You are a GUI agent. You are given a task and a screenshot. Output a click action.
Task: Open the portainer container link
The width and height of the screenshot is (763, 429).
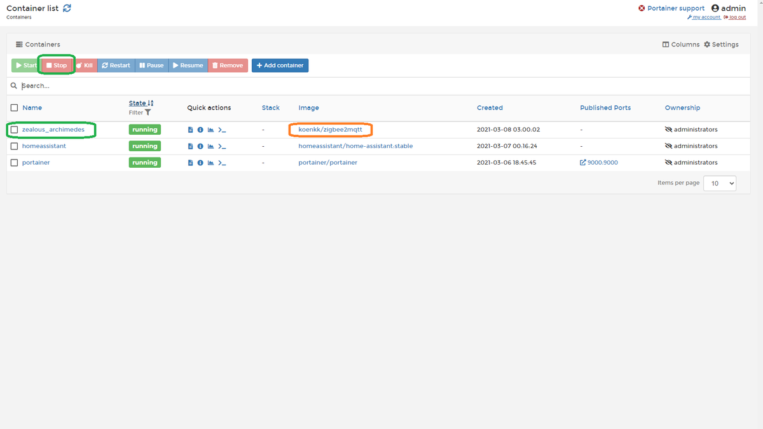(36, 163)
